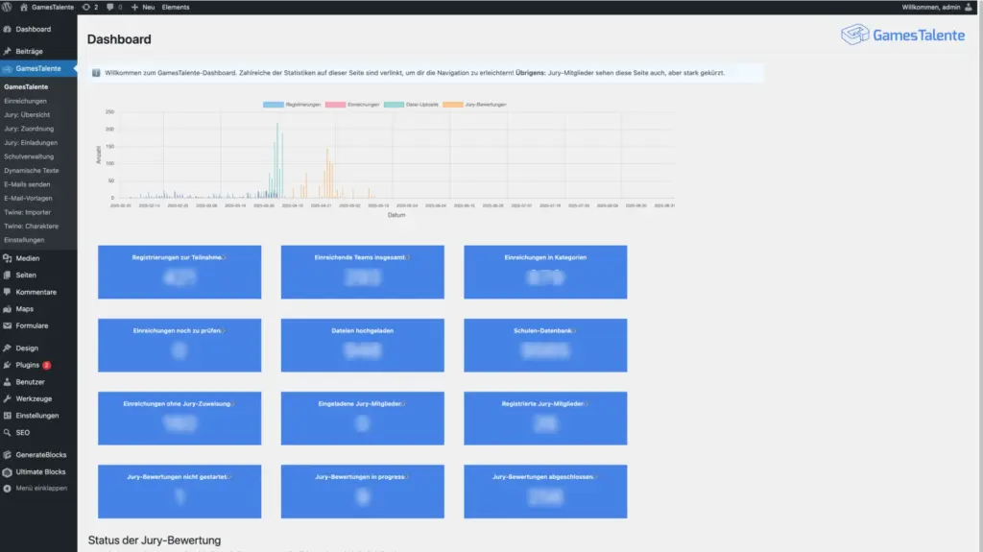Open Jury: Übersicht submenu item

[x=27, y=115]
